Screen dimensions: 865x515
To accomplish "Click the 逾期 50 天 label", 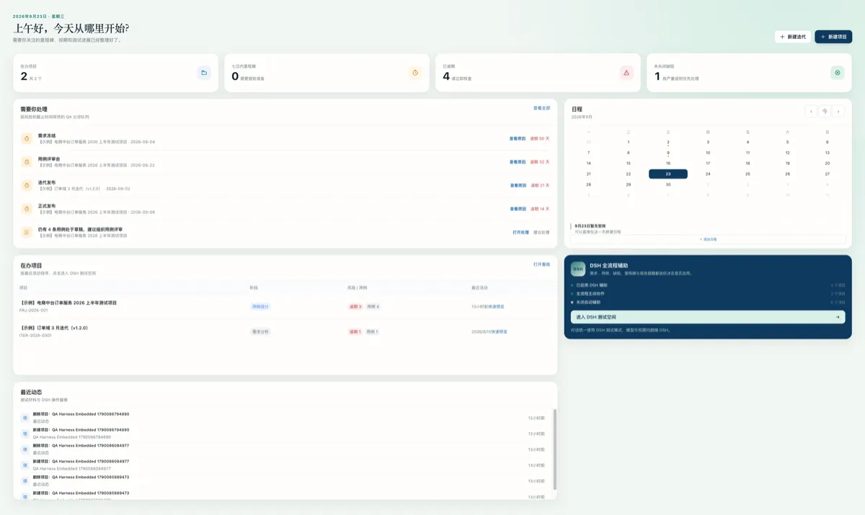I will (540, 138).
